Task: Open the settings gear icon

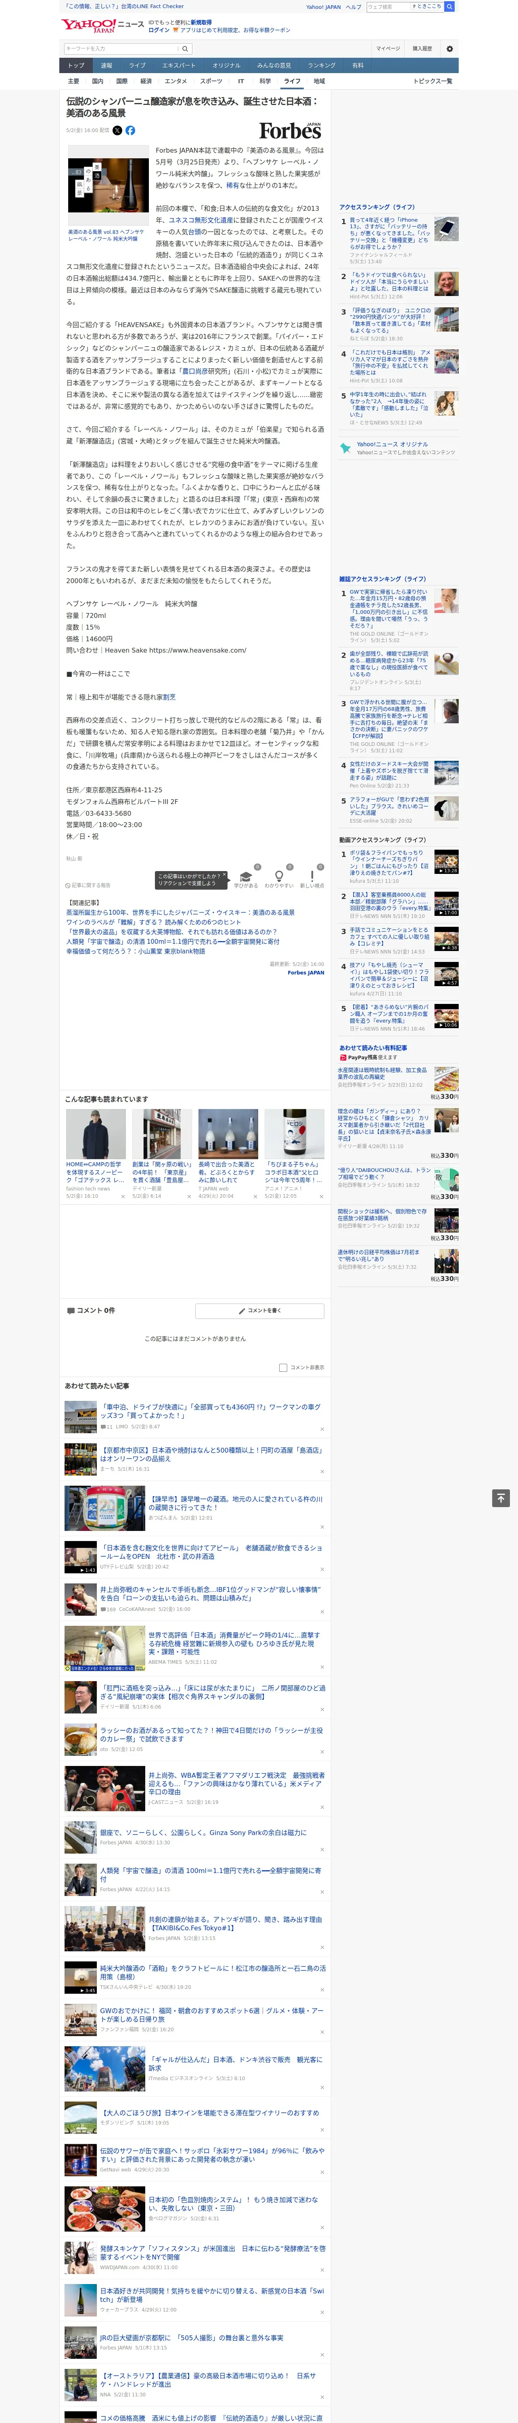Action: click(x=449, y=48)
